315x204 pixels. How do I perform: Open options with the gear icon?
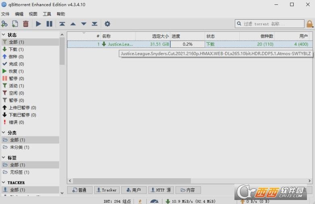click(x=107, y=24)
